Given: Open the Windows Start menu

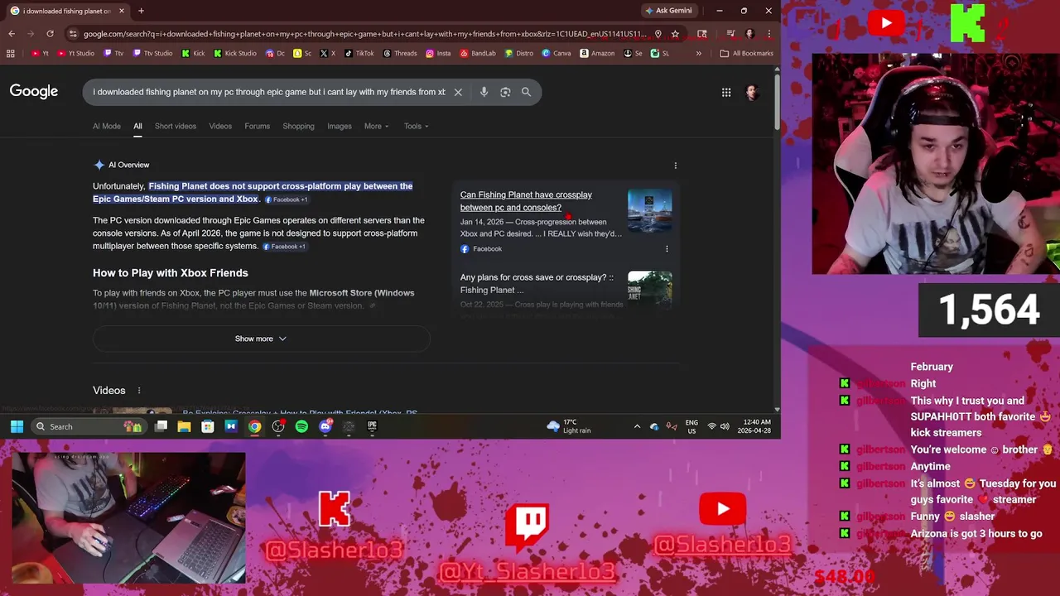Looking at the screenshot, I should tap(17, 426).
